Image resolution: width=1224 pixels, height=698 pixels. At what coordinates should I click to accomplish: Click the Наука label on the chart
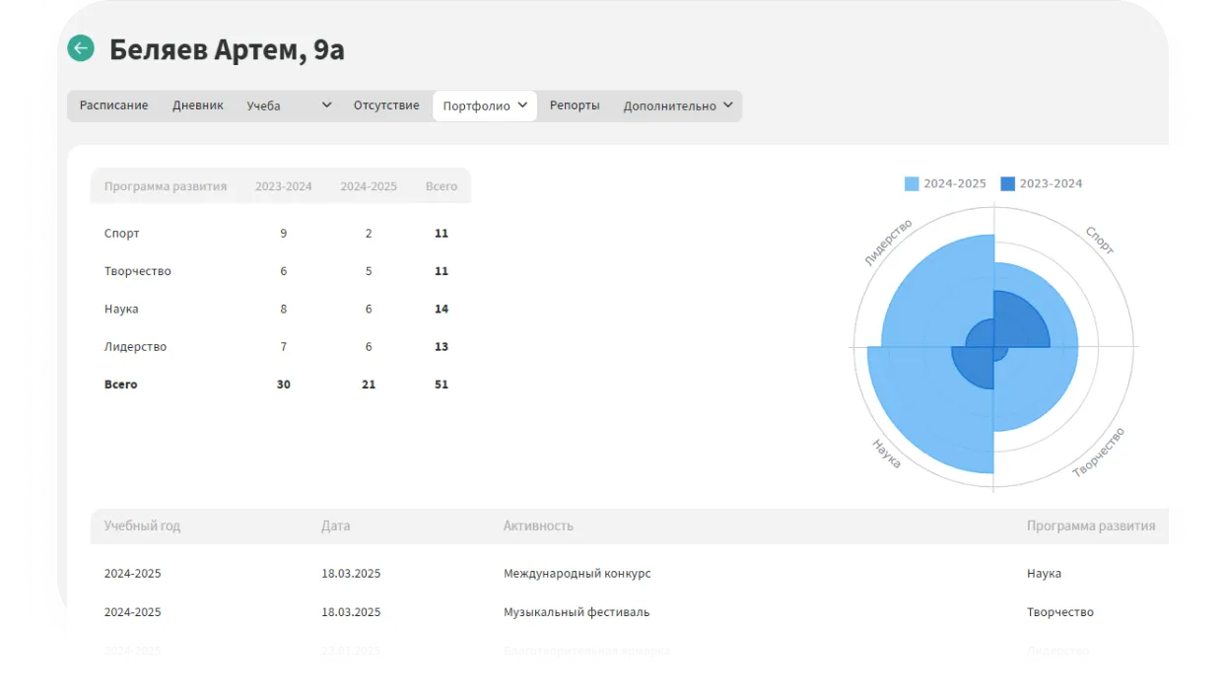[886, 454]
